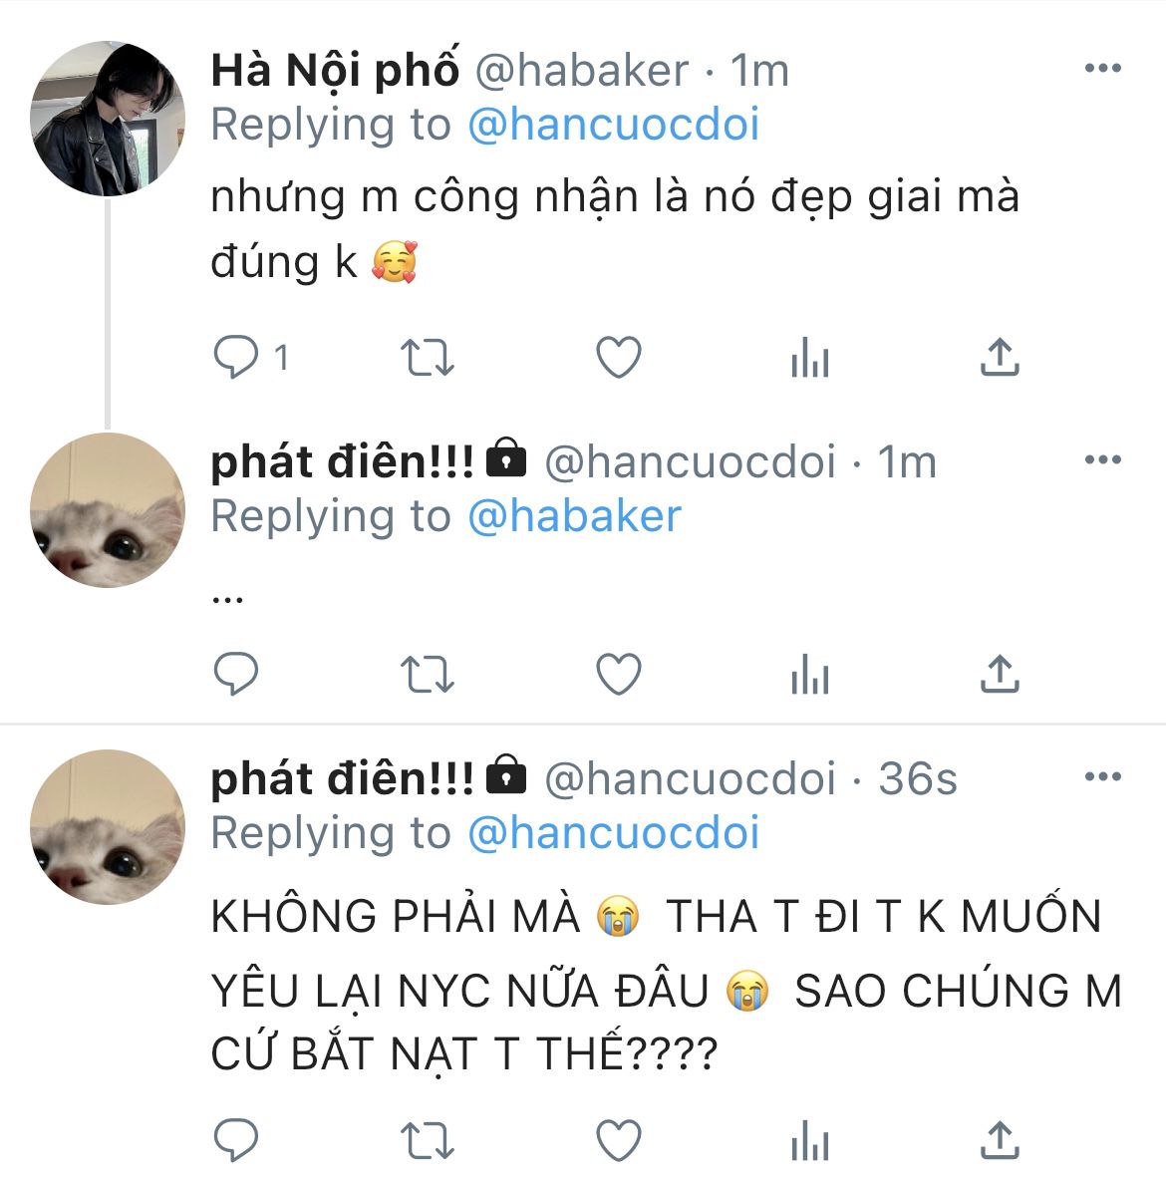1166x1180 pixels.
Task: Reply to the "..." tweet
Action: pyautogui.click(x=236, y=674)
